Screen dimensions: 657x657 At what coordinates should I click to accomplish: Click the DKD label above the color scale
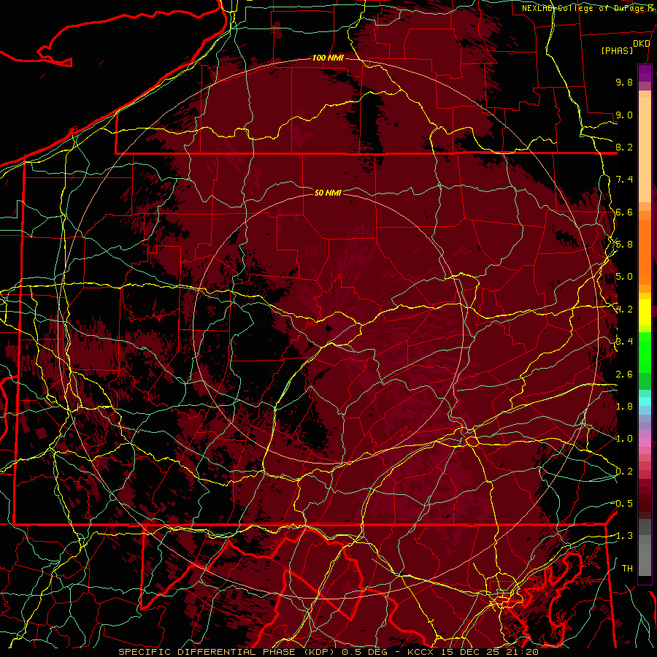click(x=642, y=44)
